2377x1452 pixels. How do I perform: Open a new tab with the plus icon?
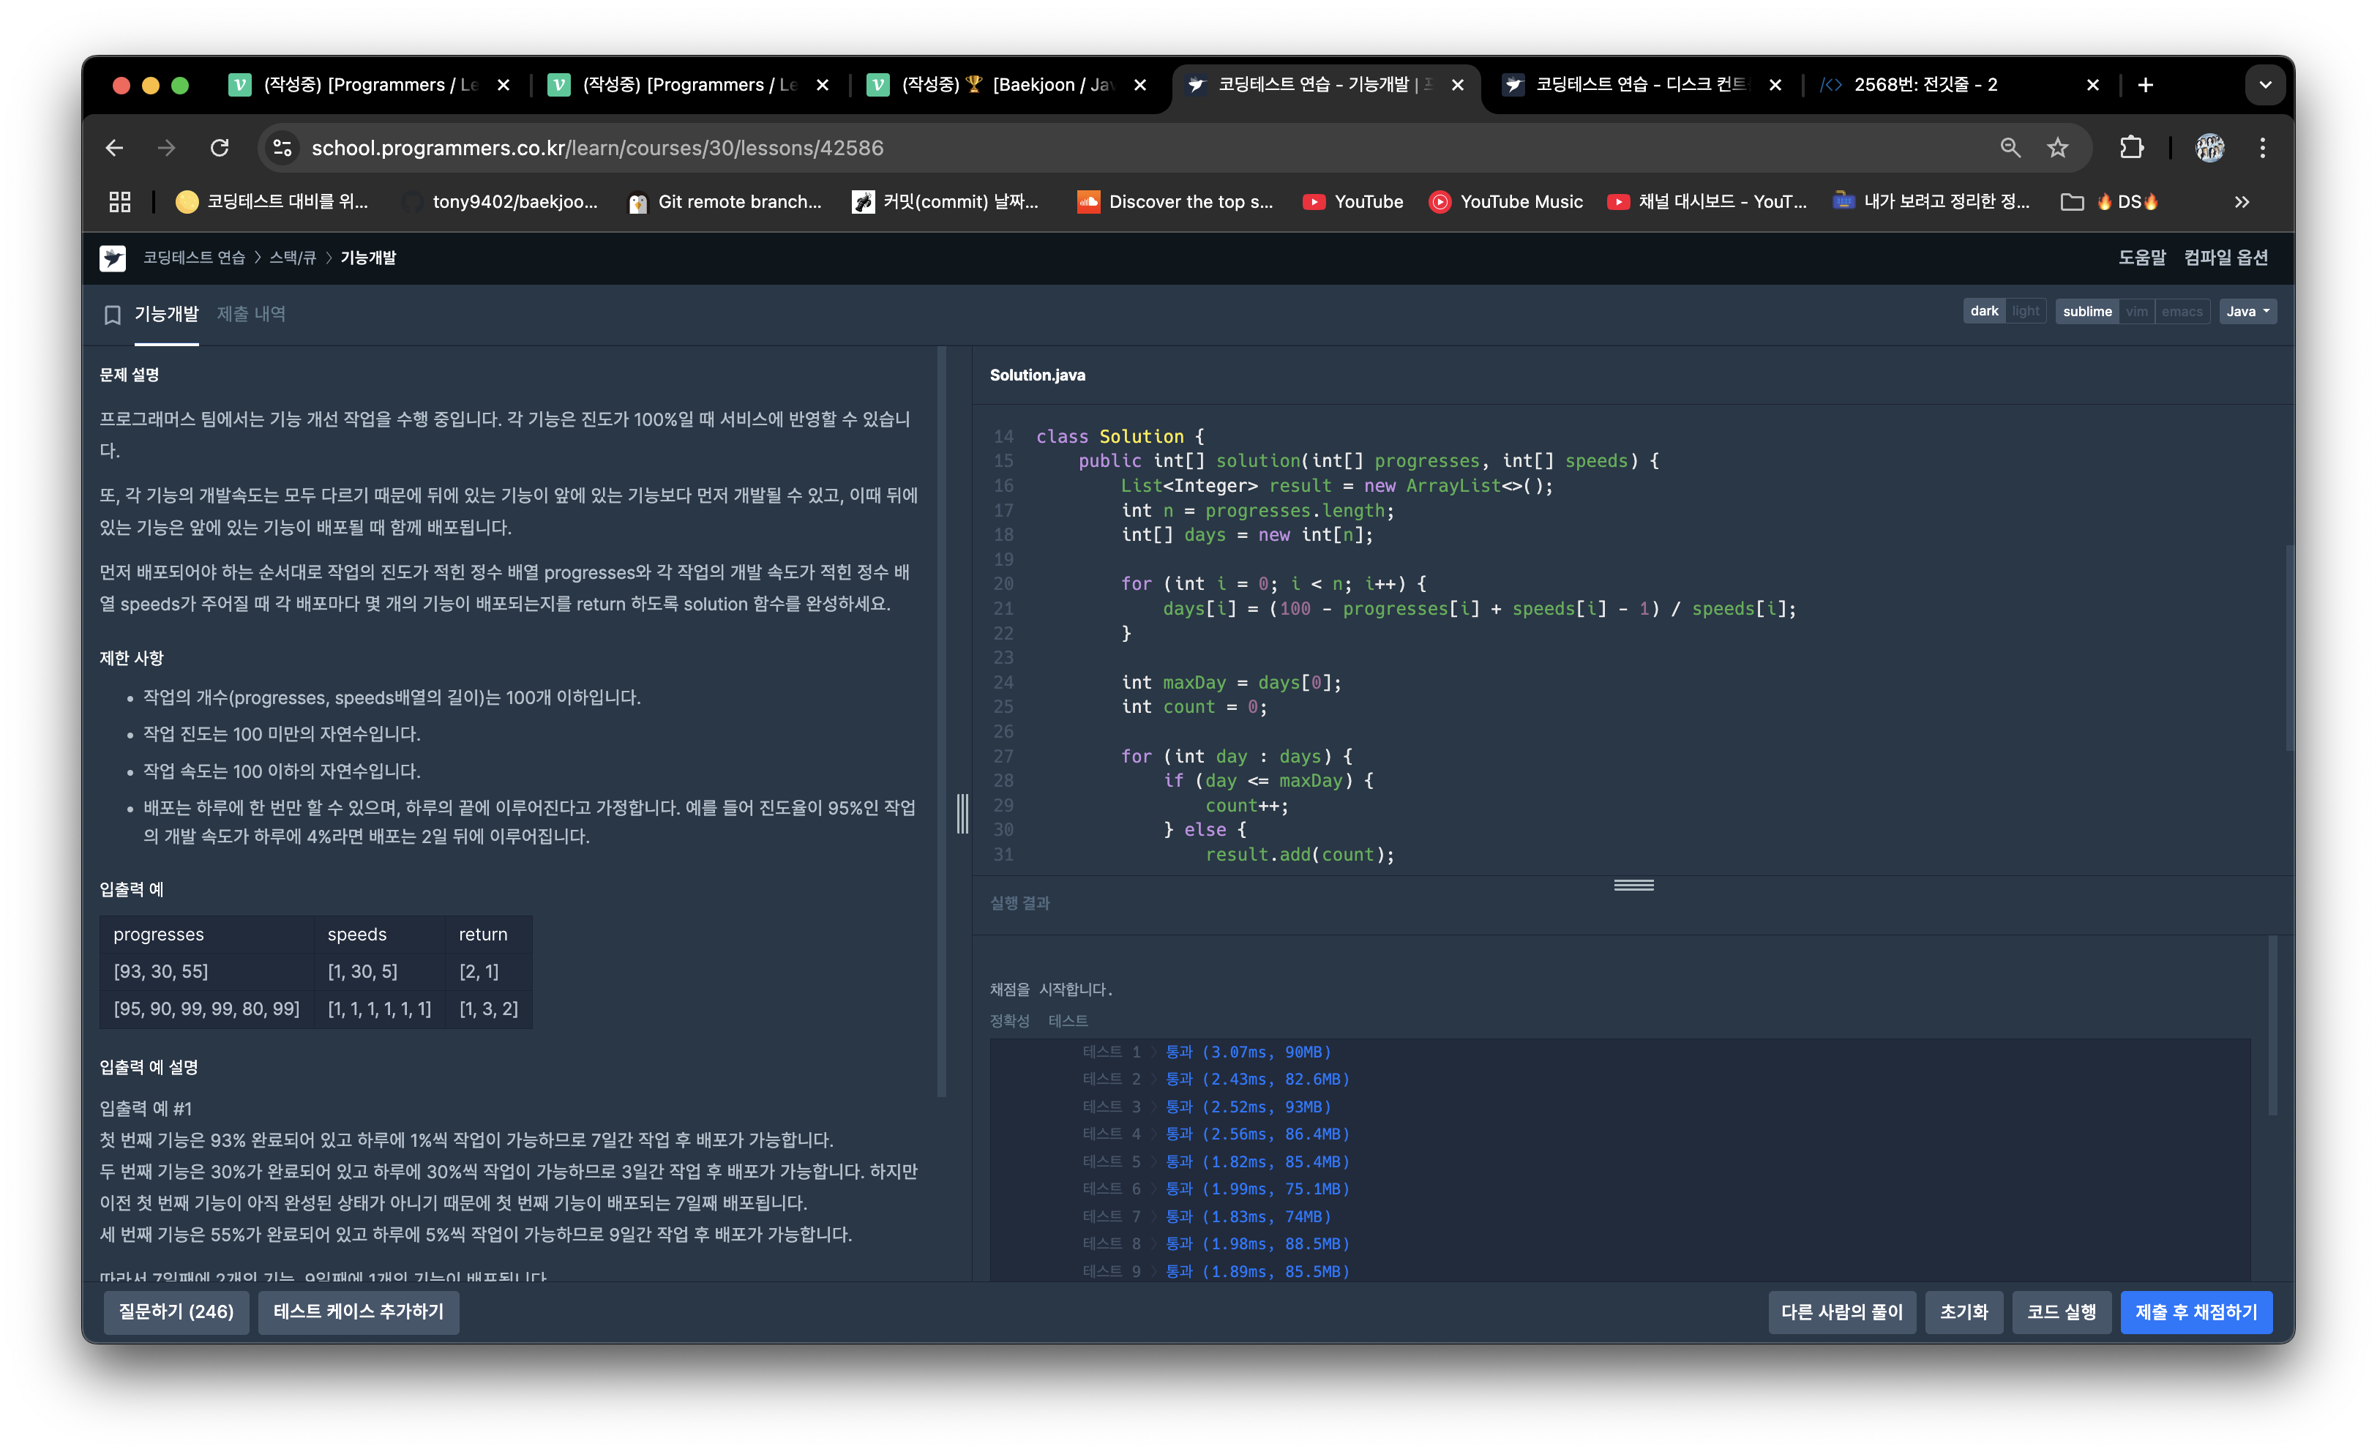pyautogui.click(x=2146, y=85)
